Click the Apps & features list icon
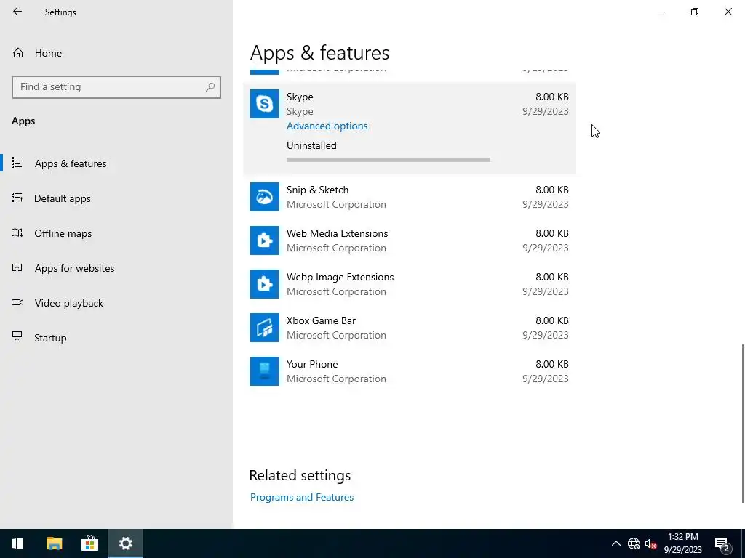745x558 pixels. point(17,163)
